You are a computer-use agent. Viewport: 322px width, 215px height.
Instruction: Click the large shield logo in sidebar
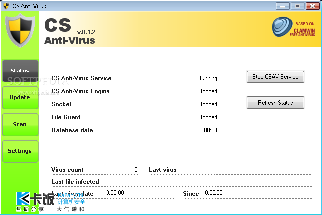pyautogui.click(x=20, y=30)
